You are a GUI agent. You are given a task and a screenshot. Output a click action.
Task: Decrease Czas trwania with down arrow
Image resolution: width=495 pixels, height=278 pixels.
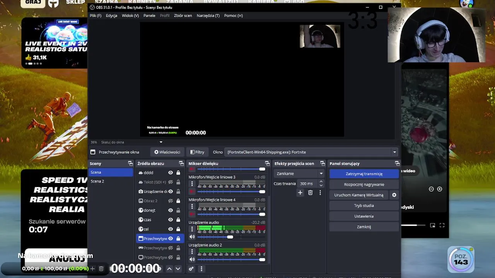321,186
